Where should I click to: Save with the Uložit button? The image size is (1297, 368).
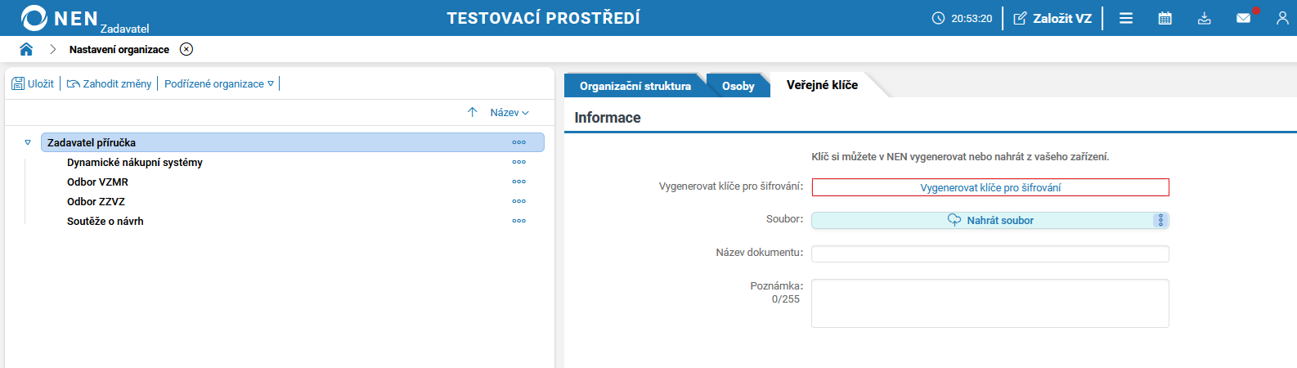33,83
